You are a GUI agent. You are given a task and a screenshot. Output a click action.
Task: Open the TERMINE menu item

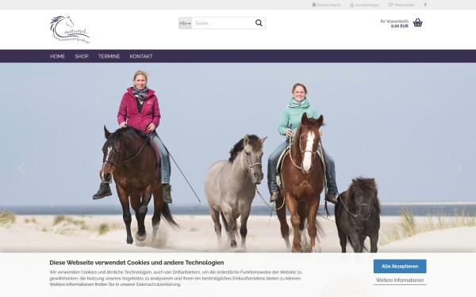click(109, 56)
